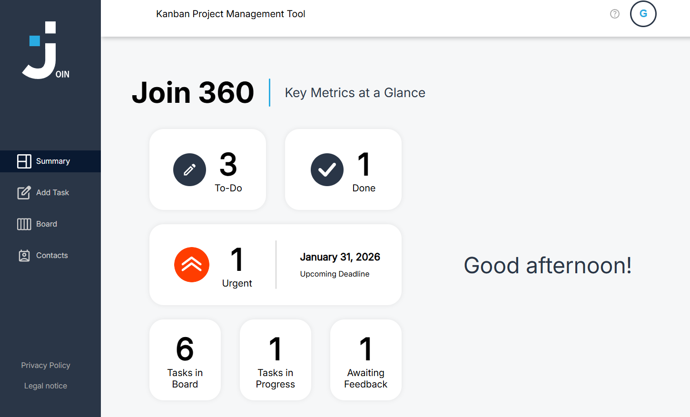Click the pencil icon on the To-Do card
The height and width of the screenshot is (417, 690).
pyautogui.click(x=189, y=169)
